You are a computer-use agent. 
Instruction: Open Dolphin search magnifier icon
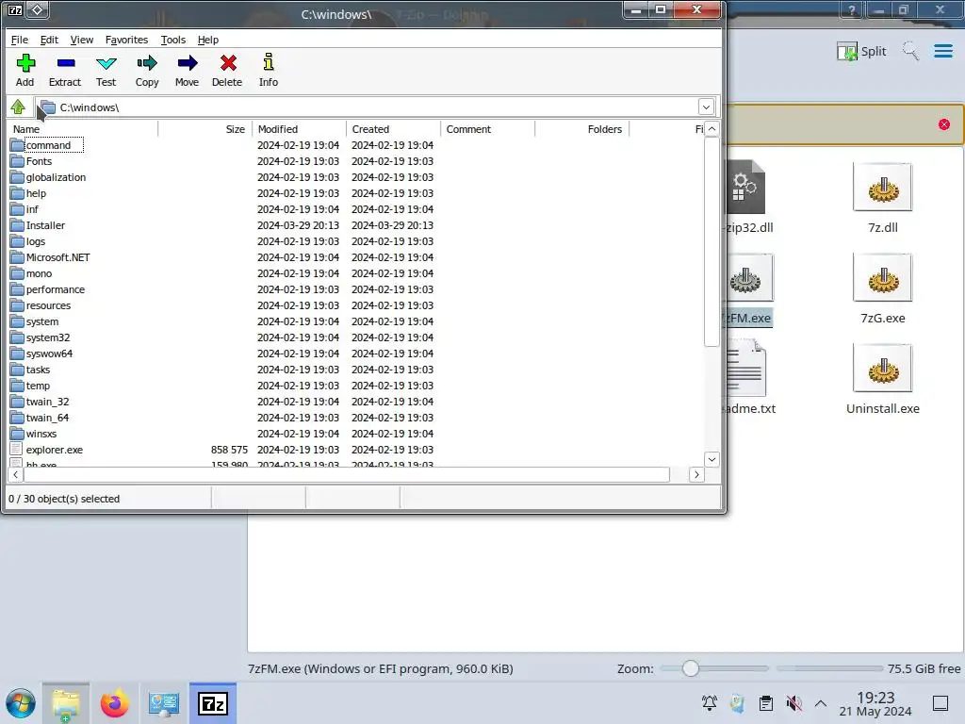click(910, 51)
